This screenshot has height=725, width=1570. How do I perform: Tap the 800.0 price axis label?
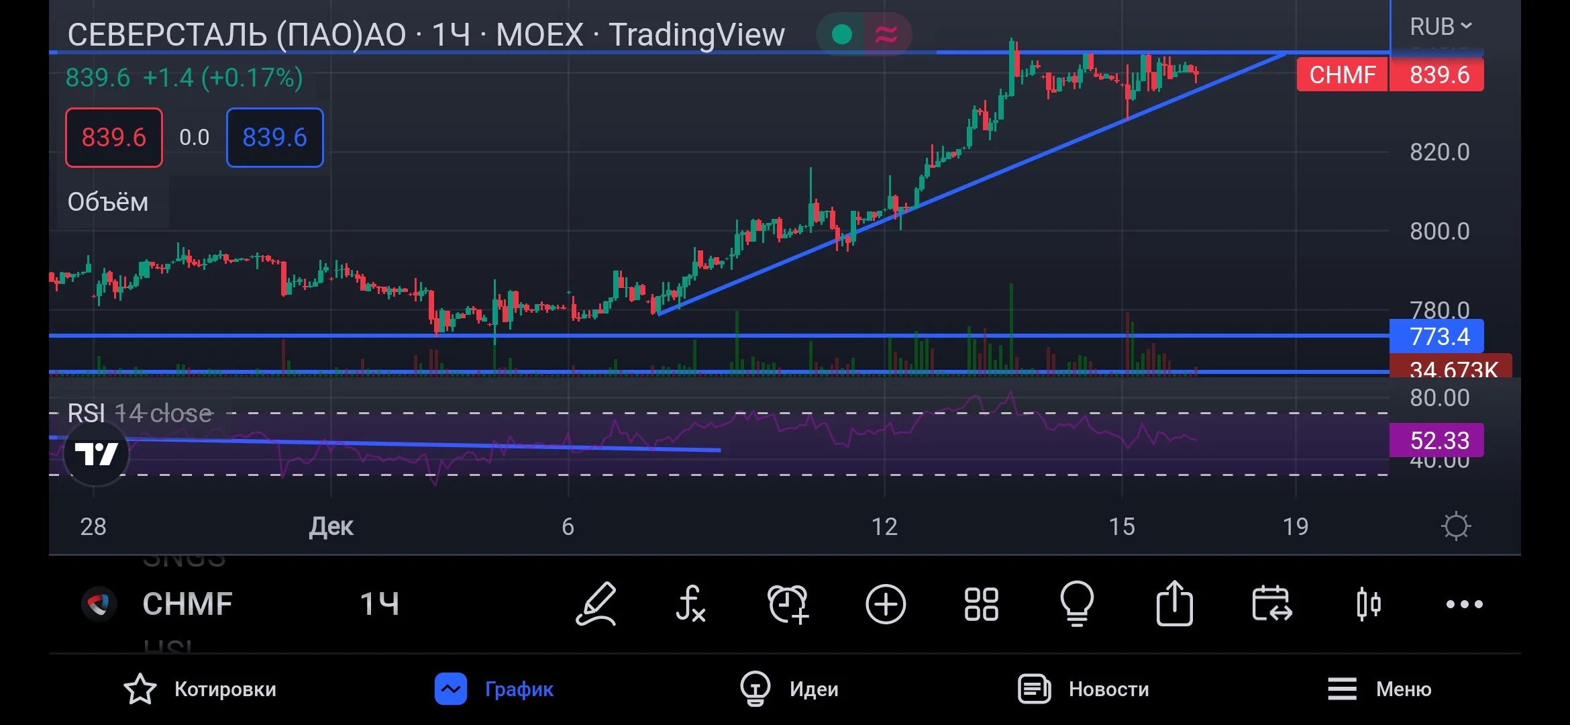pyautogui.click(x=1440, y=232)
